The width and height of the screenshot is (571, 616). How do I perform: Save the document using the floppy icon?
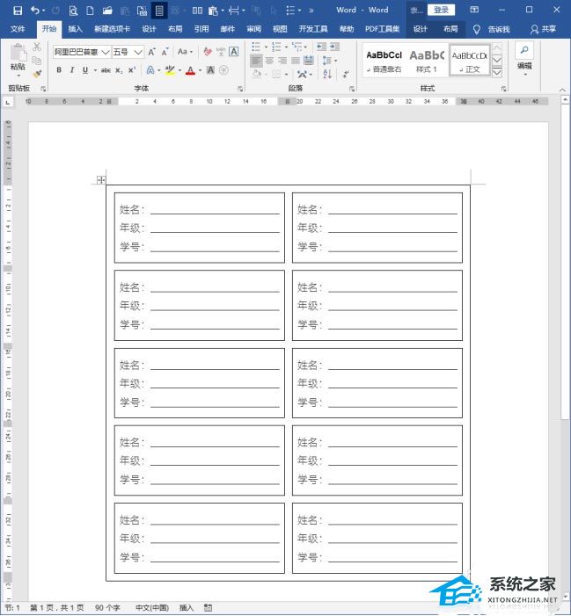coord(18,11)
